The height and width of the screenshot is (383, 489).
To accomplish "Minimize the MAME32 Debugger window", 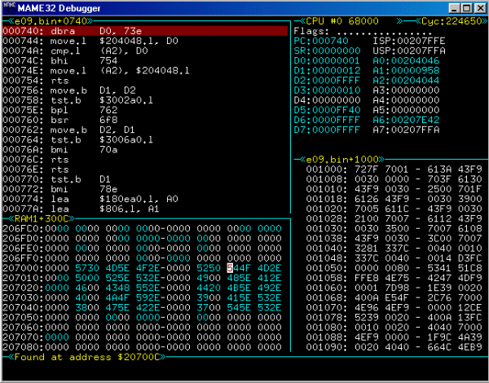I will 447,8.
